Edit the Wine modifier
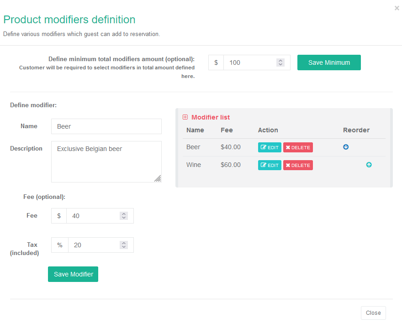Image resolution: width=402 pixels, height=323 pixels. click(270, 165)
